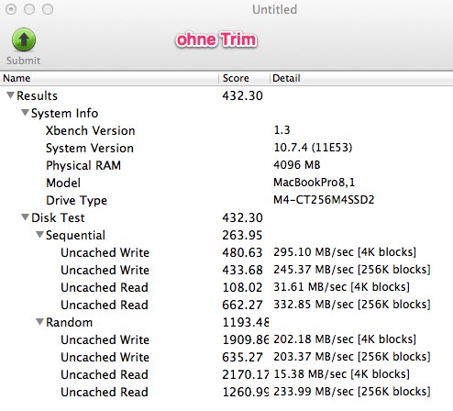Click detail 202.18 MB/sec [4K blocks]

point(345,339)
